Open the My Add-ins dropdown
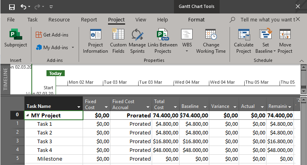The image size is (307, 165). 73,48
